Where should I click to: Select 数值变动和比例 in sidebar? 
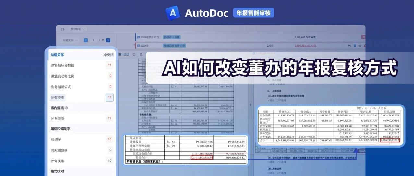[x=63, y=76]
